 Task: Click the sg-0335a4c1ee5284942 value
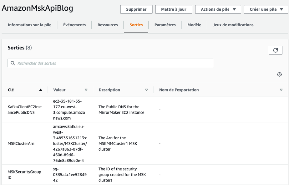click(70, 174)
